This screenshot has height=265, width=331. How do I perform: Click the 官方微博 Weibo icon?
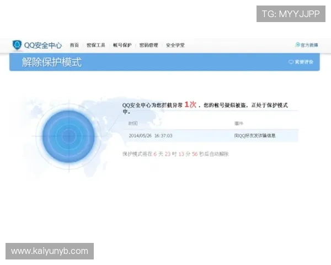coord(298,45)
